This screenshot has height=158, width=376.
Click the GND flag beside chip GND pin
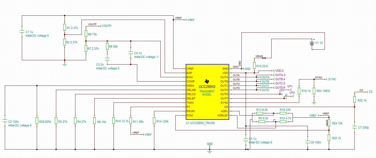[x=247, y=69]
